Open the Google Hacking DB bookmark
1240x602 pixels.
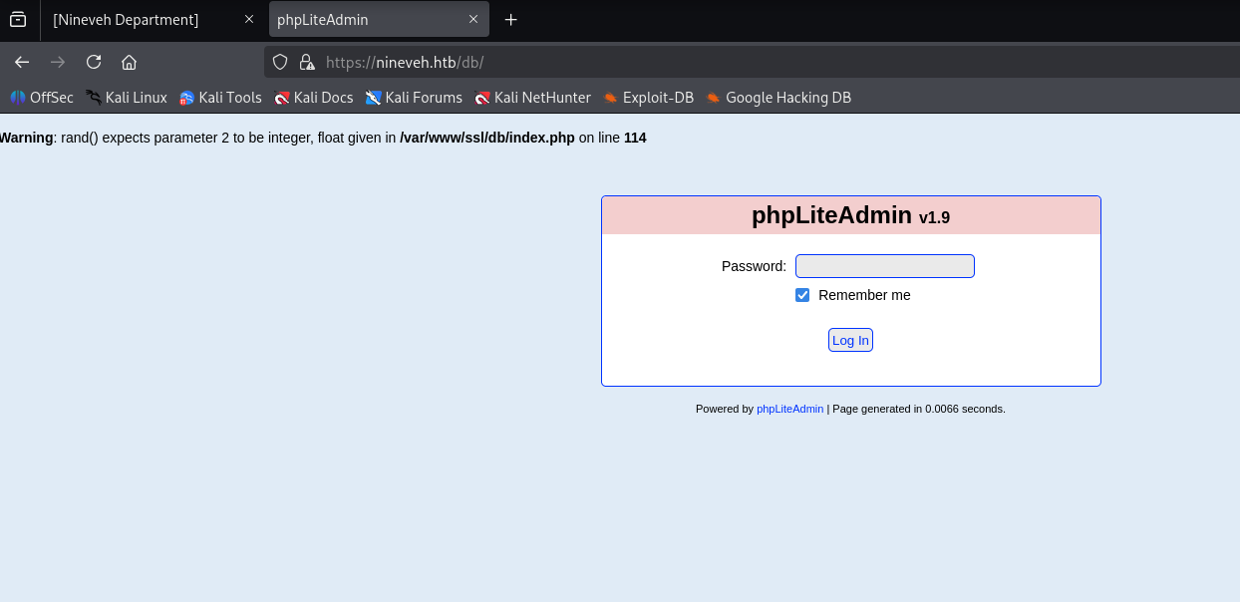[x=778, y=98]
